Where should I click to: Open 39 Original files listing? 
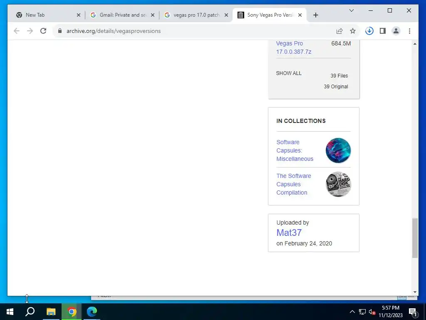(336, 87)
